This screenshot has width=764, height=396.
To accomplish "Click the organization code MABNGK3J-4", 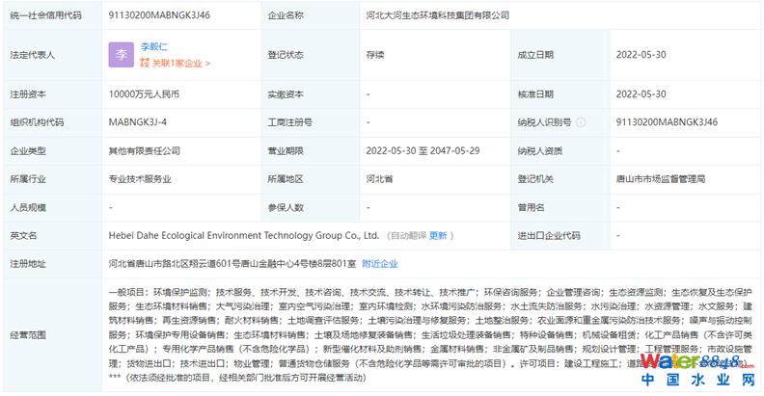I will pyautogui.click(x=138, y=122).
